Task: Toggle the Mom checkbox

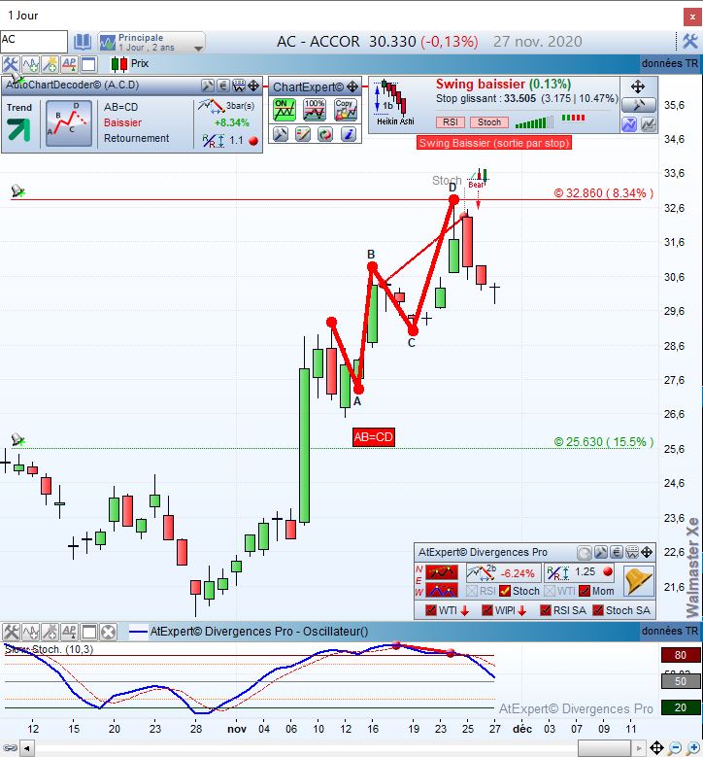Action: point(585,591)
